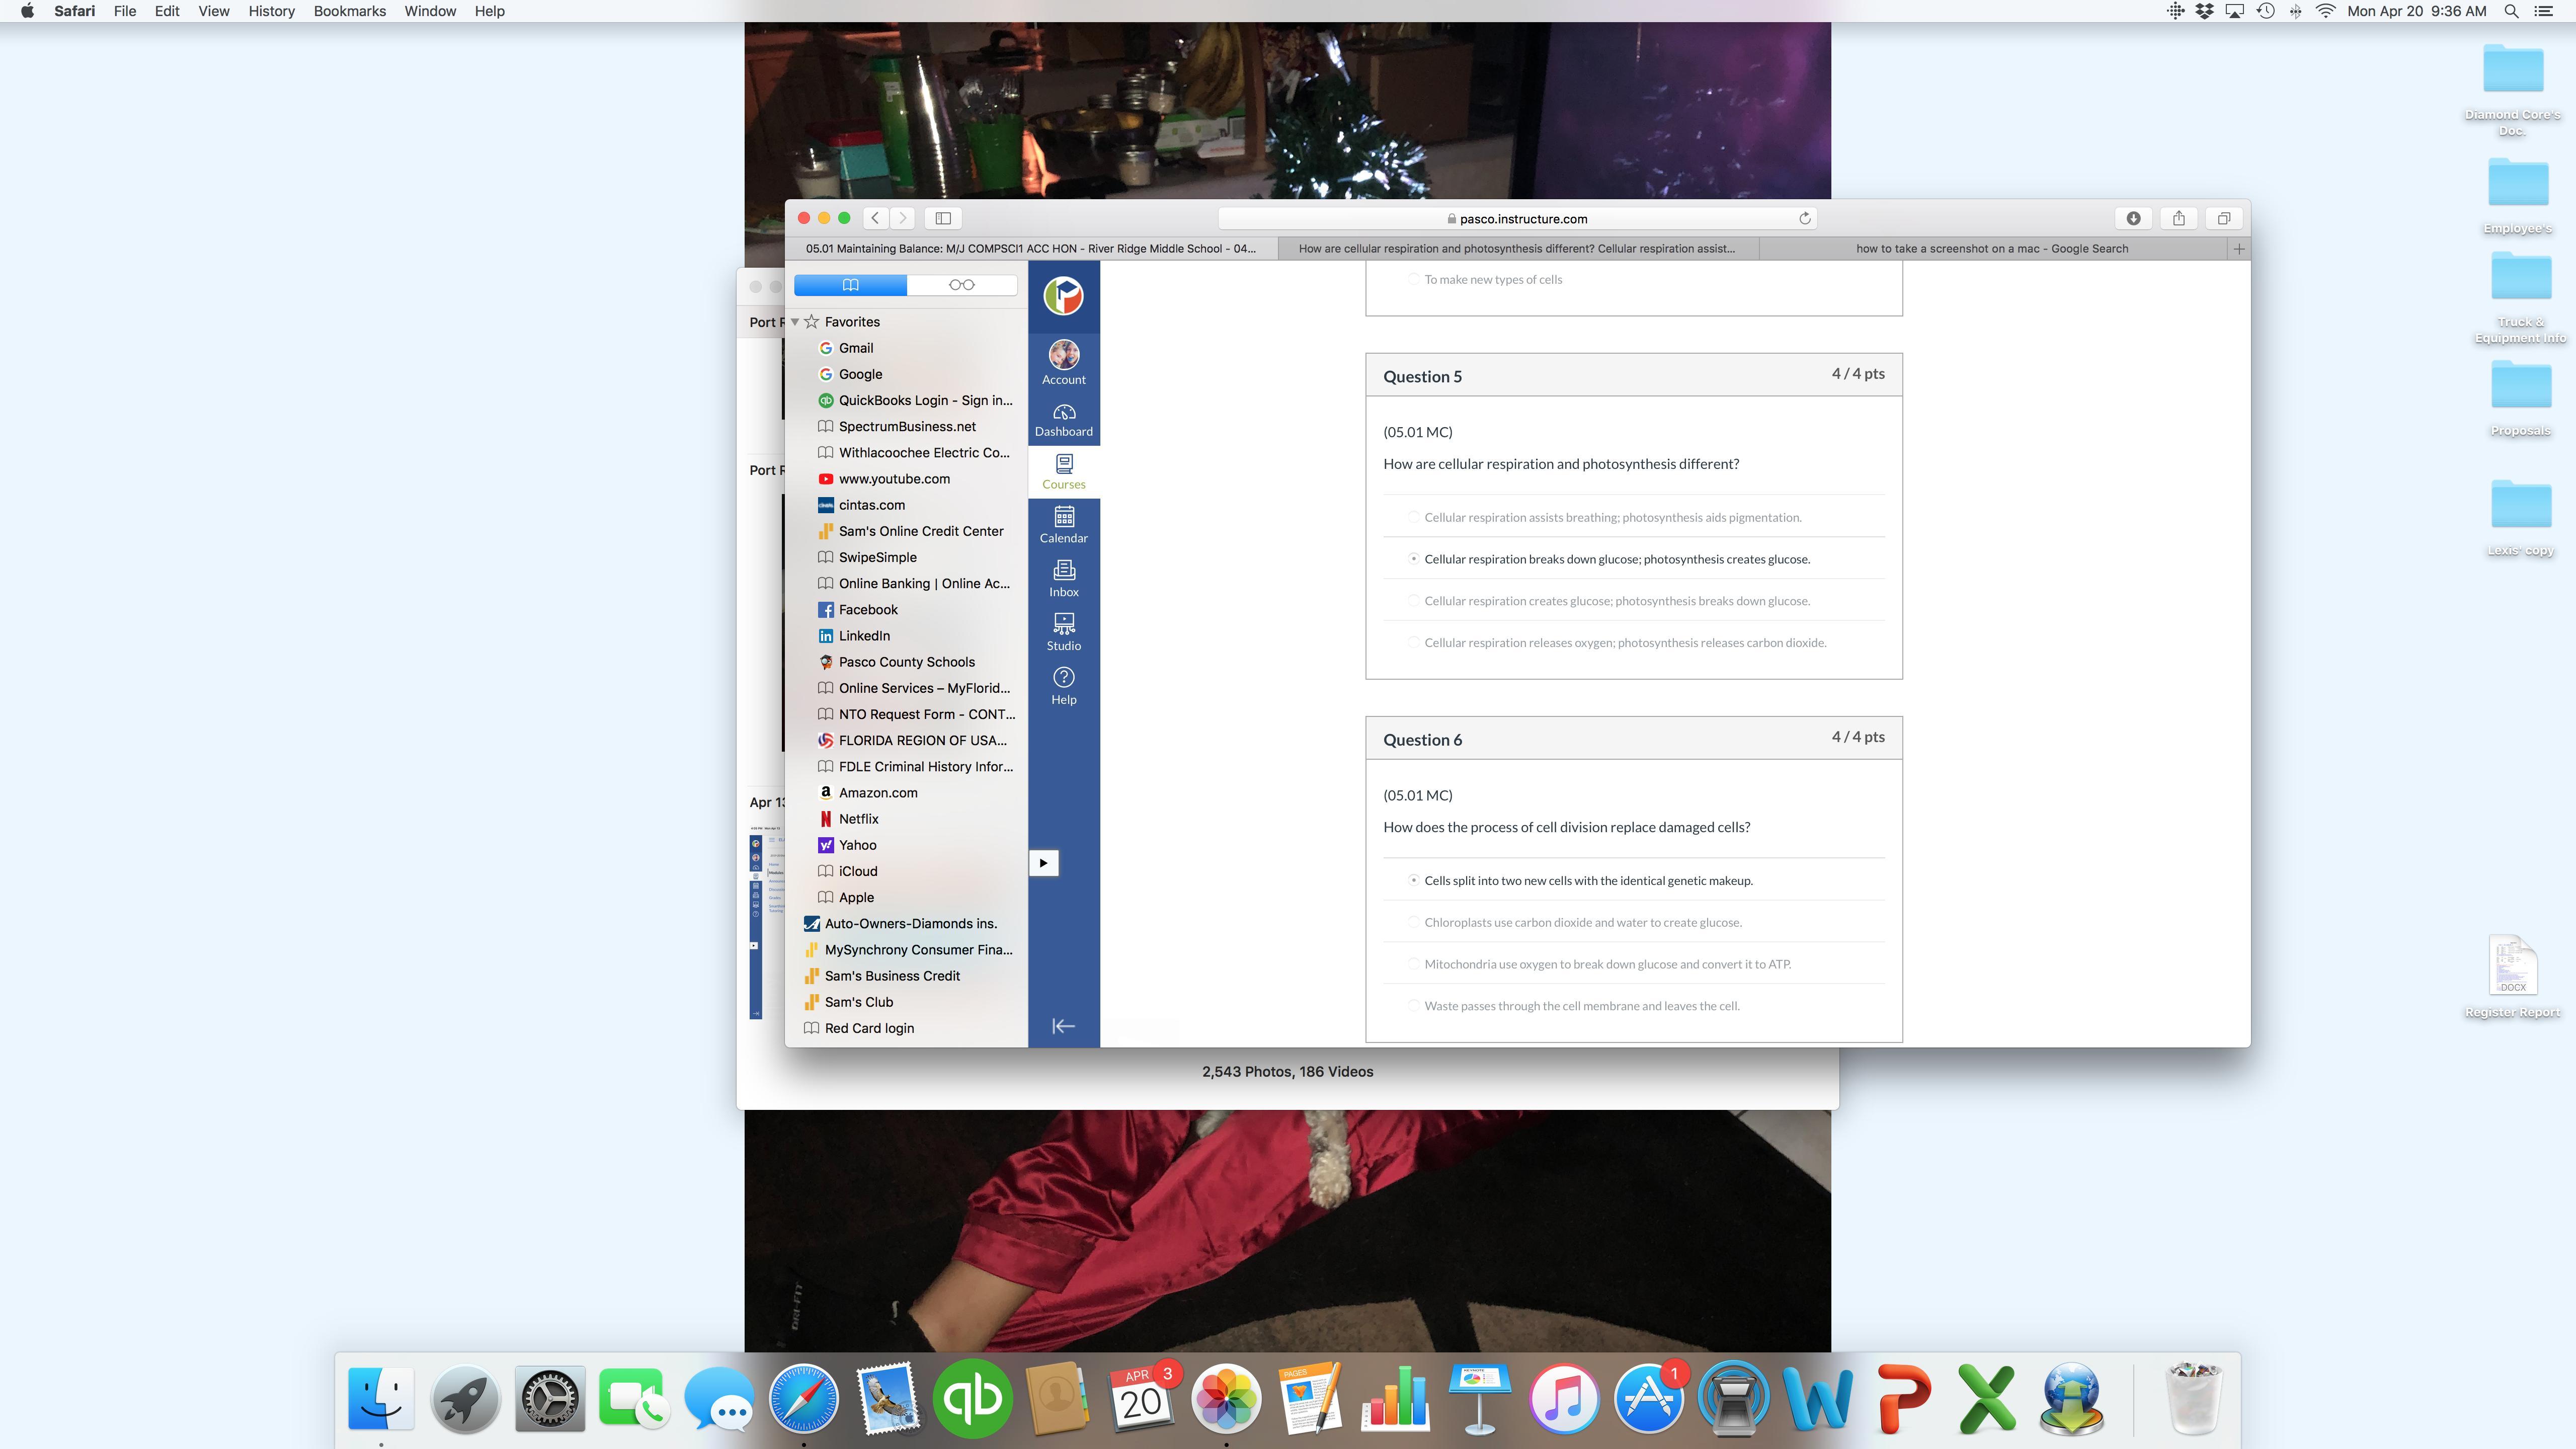Open the Bookmarks menu
Screen dimensions: 2576x1449
pos(349,11)
